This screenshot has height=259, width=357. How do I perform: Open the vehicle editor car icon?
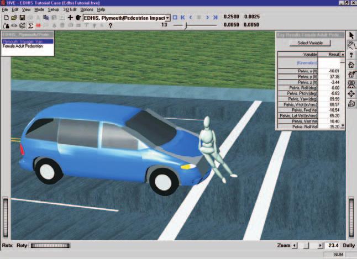point(14,25)
